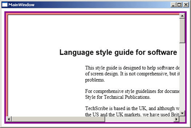Click the line "For comprehensive style guidelines"
Screen dimensions: 191x128
(132, 91)
